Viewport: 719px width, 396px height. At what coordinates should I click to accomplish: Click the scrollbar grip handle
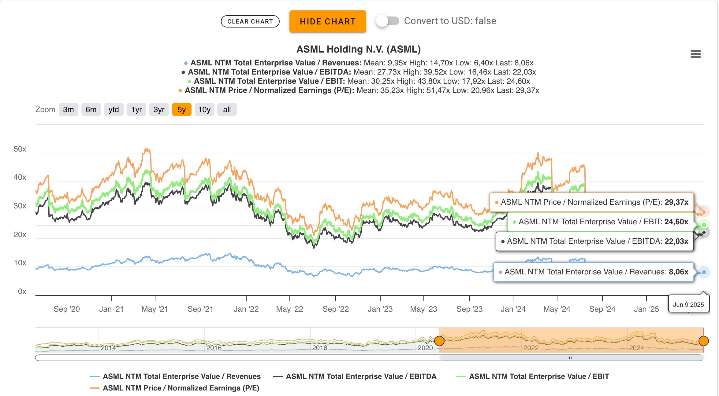571,358
